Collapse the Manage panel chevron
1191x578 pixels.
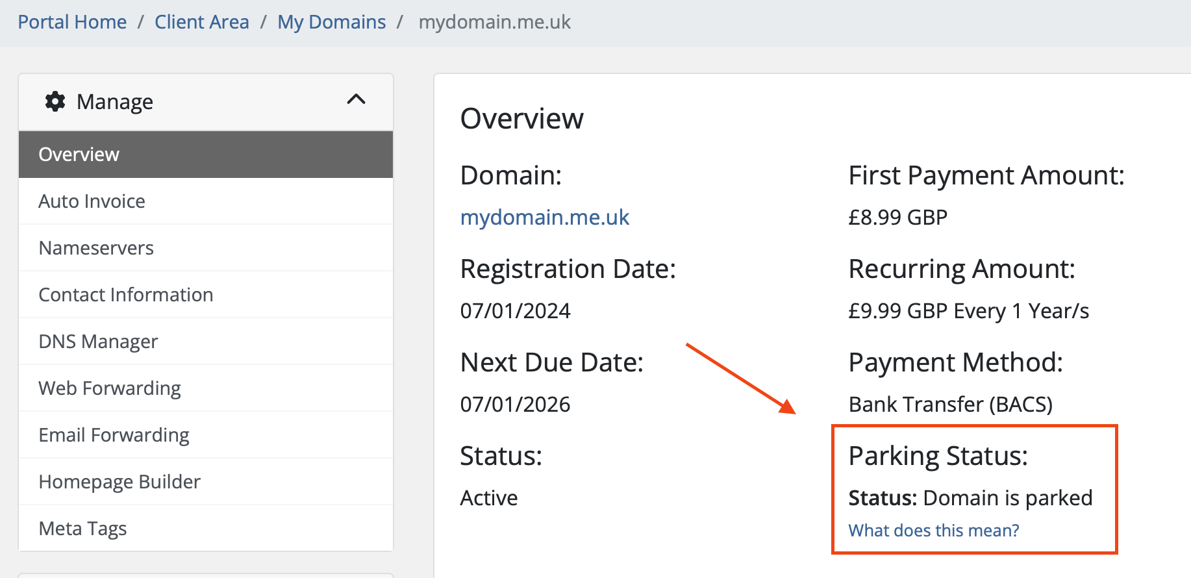pos(356,99)
